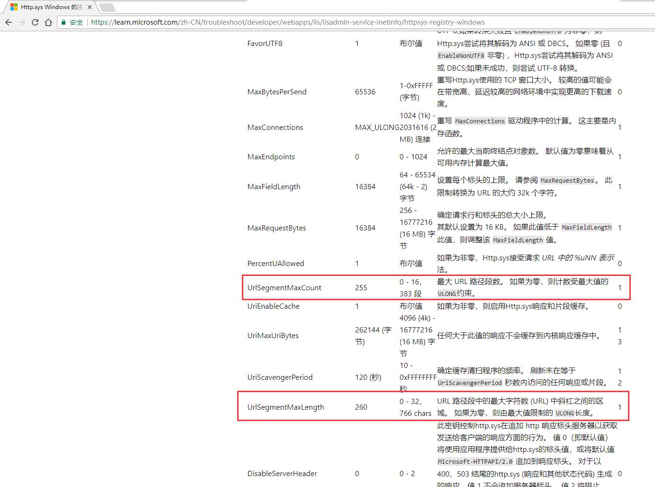Click the Microsoft logo favicon on tab
The height and width of the screenshot is (487, 655).
pyautogui.click(x=14, y=7)
